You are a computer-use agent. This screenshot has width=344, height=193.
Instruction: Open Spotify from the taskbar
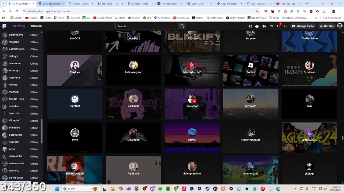coord(160,189)
